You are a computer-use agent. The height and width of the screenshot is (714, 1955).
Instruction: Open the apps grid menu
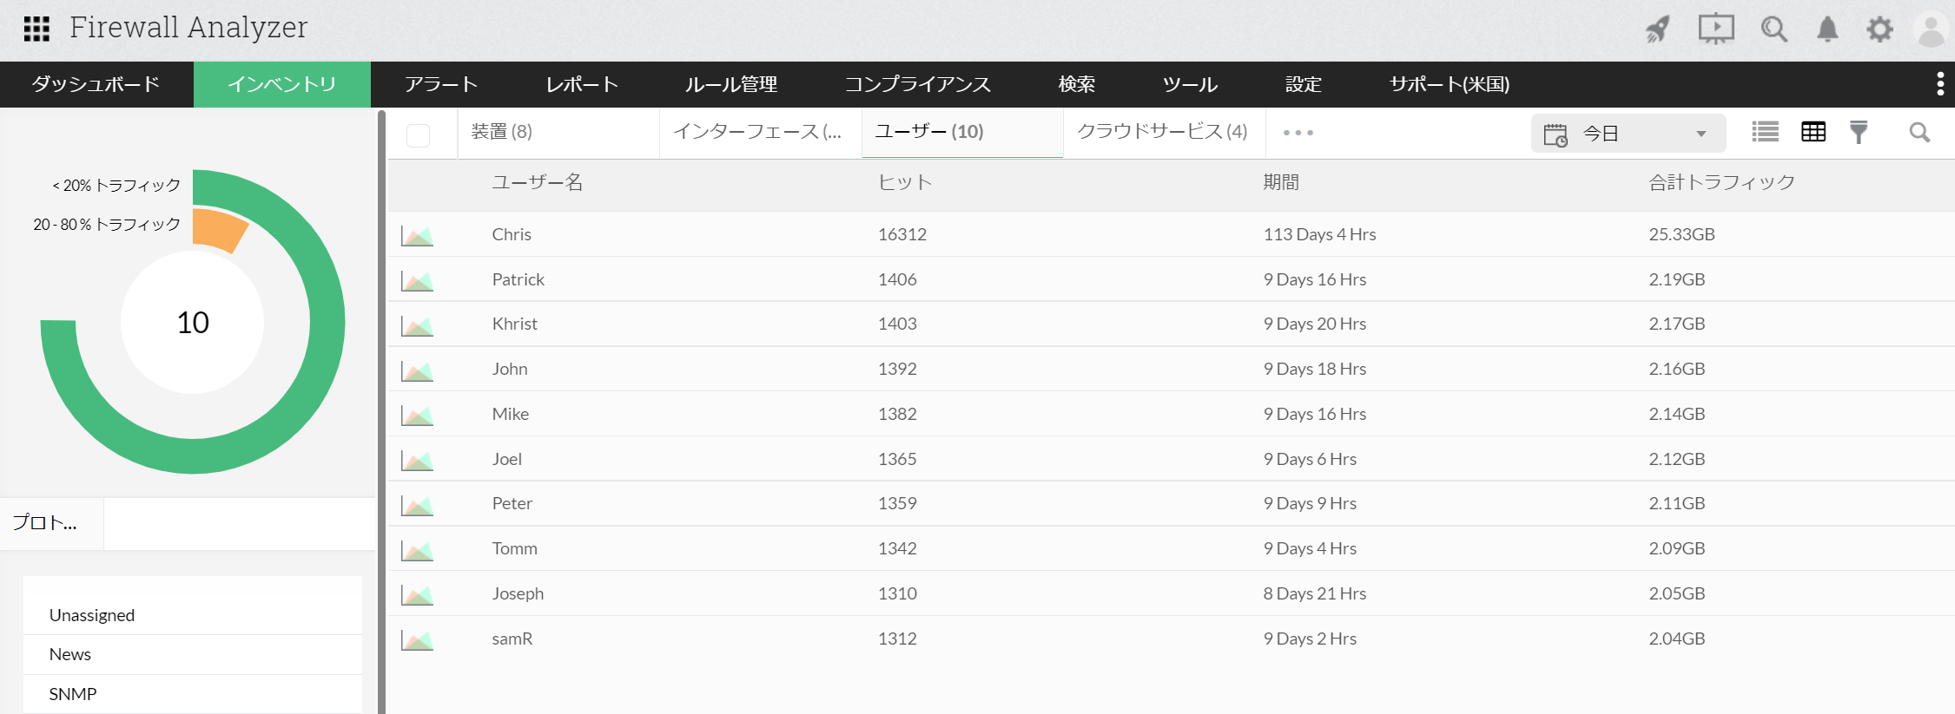[x=36, y=29]
